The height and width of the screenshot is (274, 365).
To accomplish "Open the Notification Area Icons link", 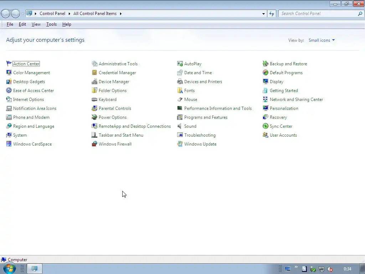I will tap(35, 108).
